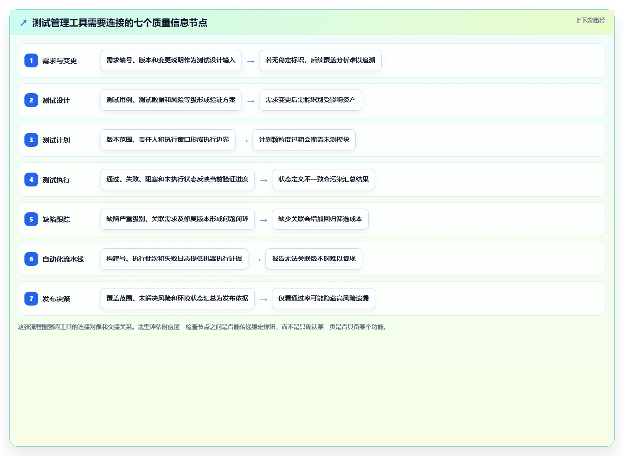
Task: Click the number 7 badge for 发布决策
Action: 31,299
